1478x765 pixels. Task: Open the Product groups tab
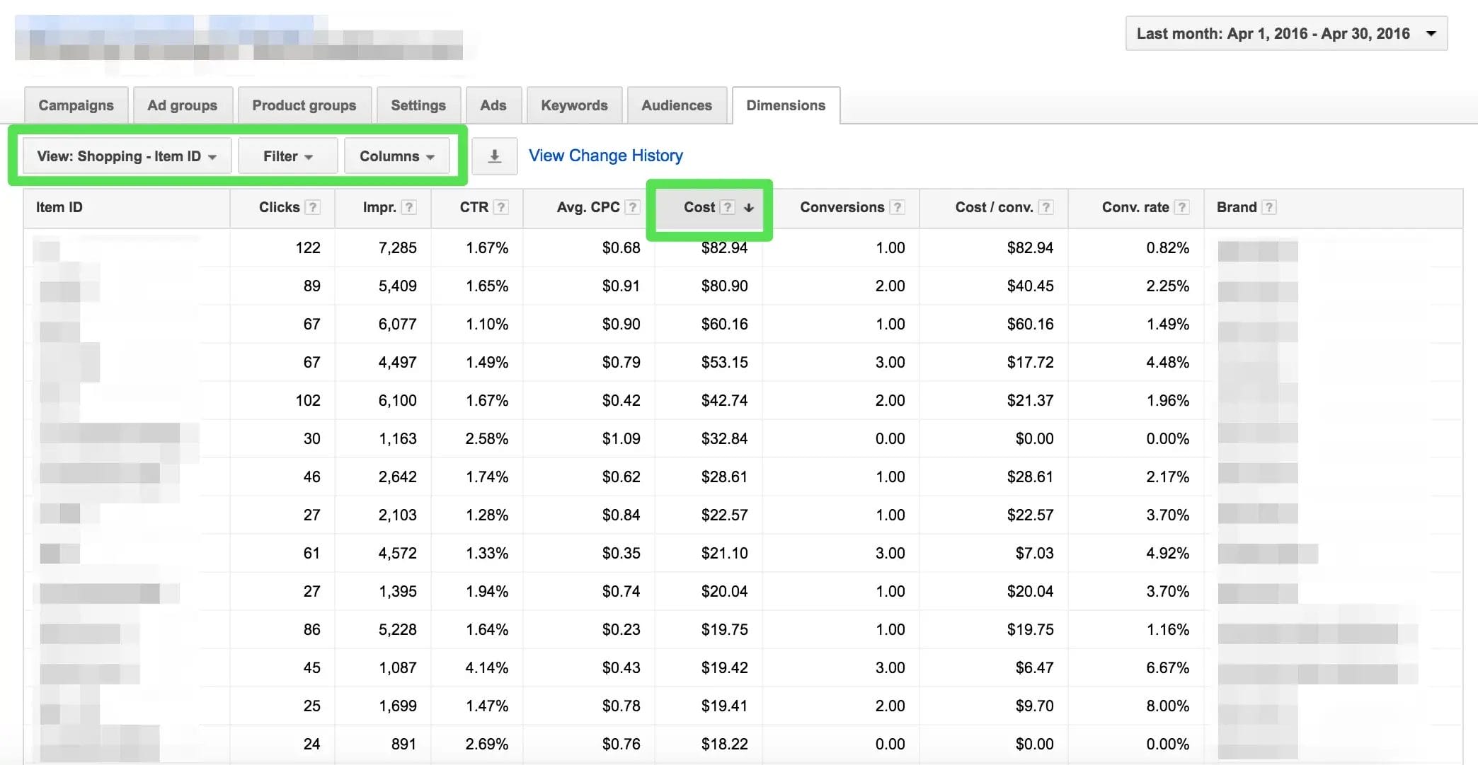pos(304,105)
